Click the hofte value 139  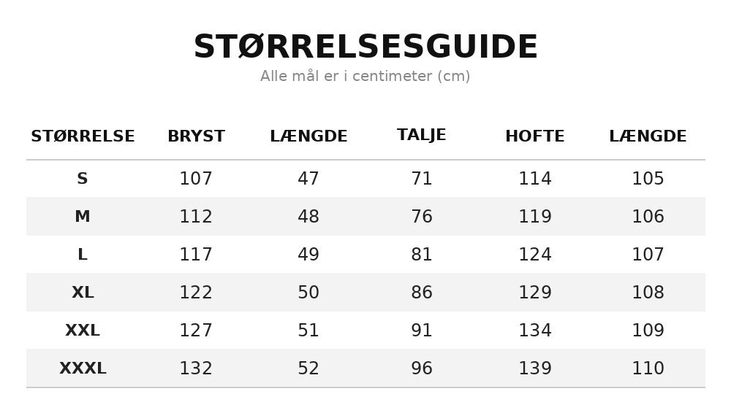[535, 368]
